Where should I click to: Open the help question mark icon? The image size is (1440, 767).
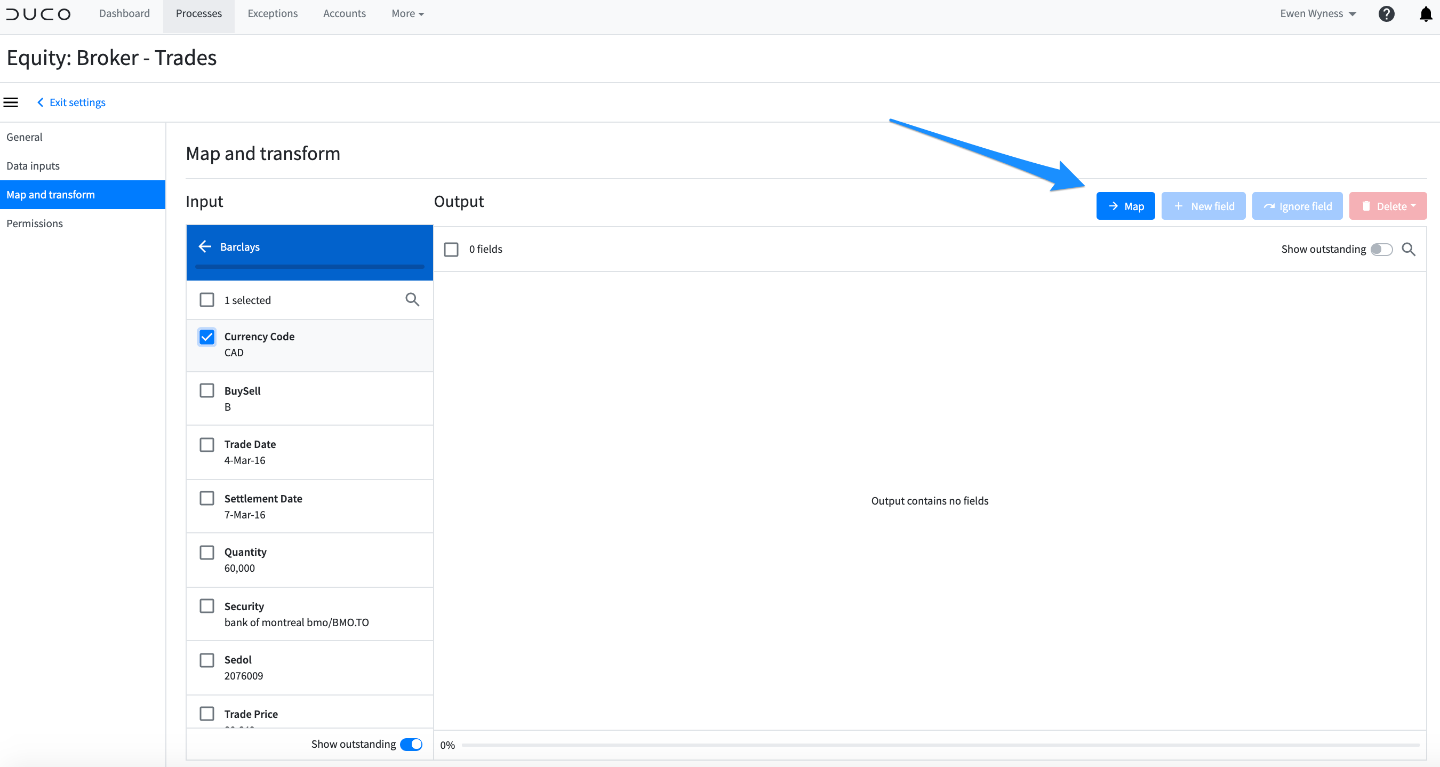click(1386, 13)
